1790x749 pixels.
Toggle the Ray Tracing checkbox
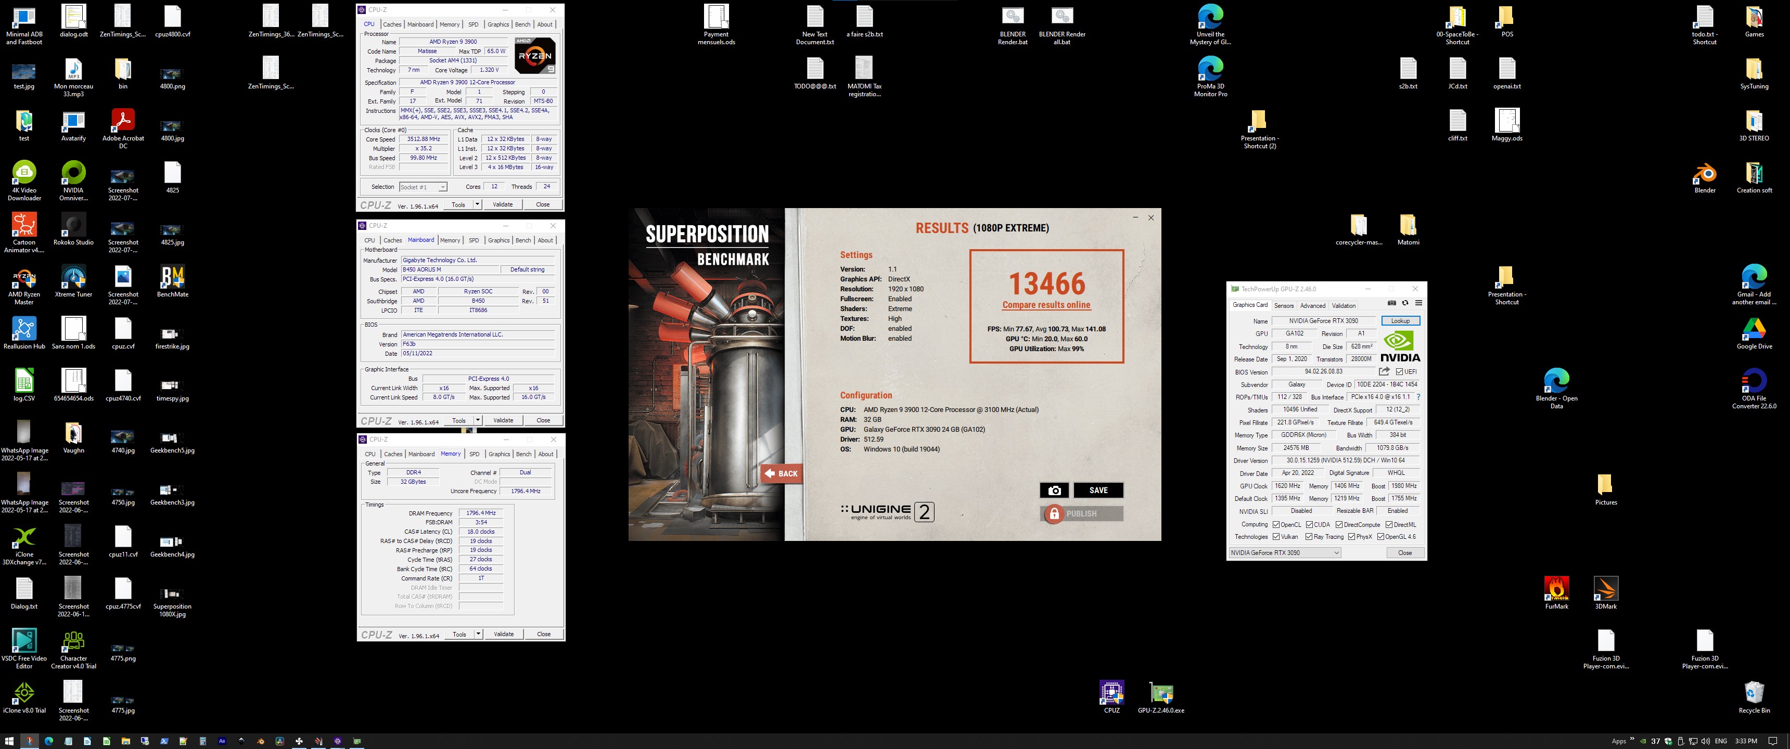click(x=1309, y=536)
